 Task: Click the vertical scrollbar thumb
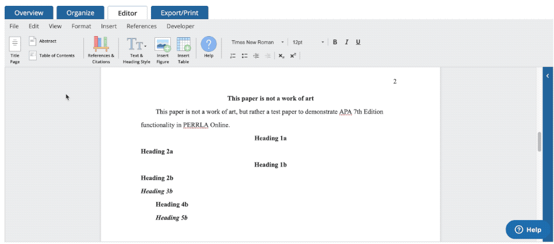point(539,142)
